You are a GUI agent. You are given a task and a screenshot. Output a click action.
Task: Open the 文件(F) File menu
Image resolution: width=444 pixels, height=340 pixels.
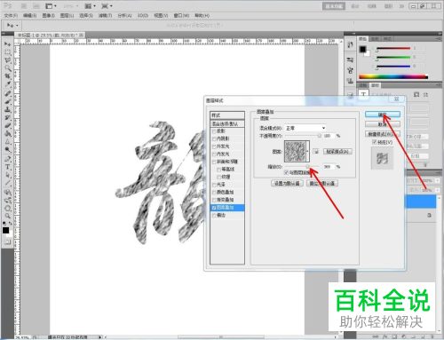tap(11, 15)
